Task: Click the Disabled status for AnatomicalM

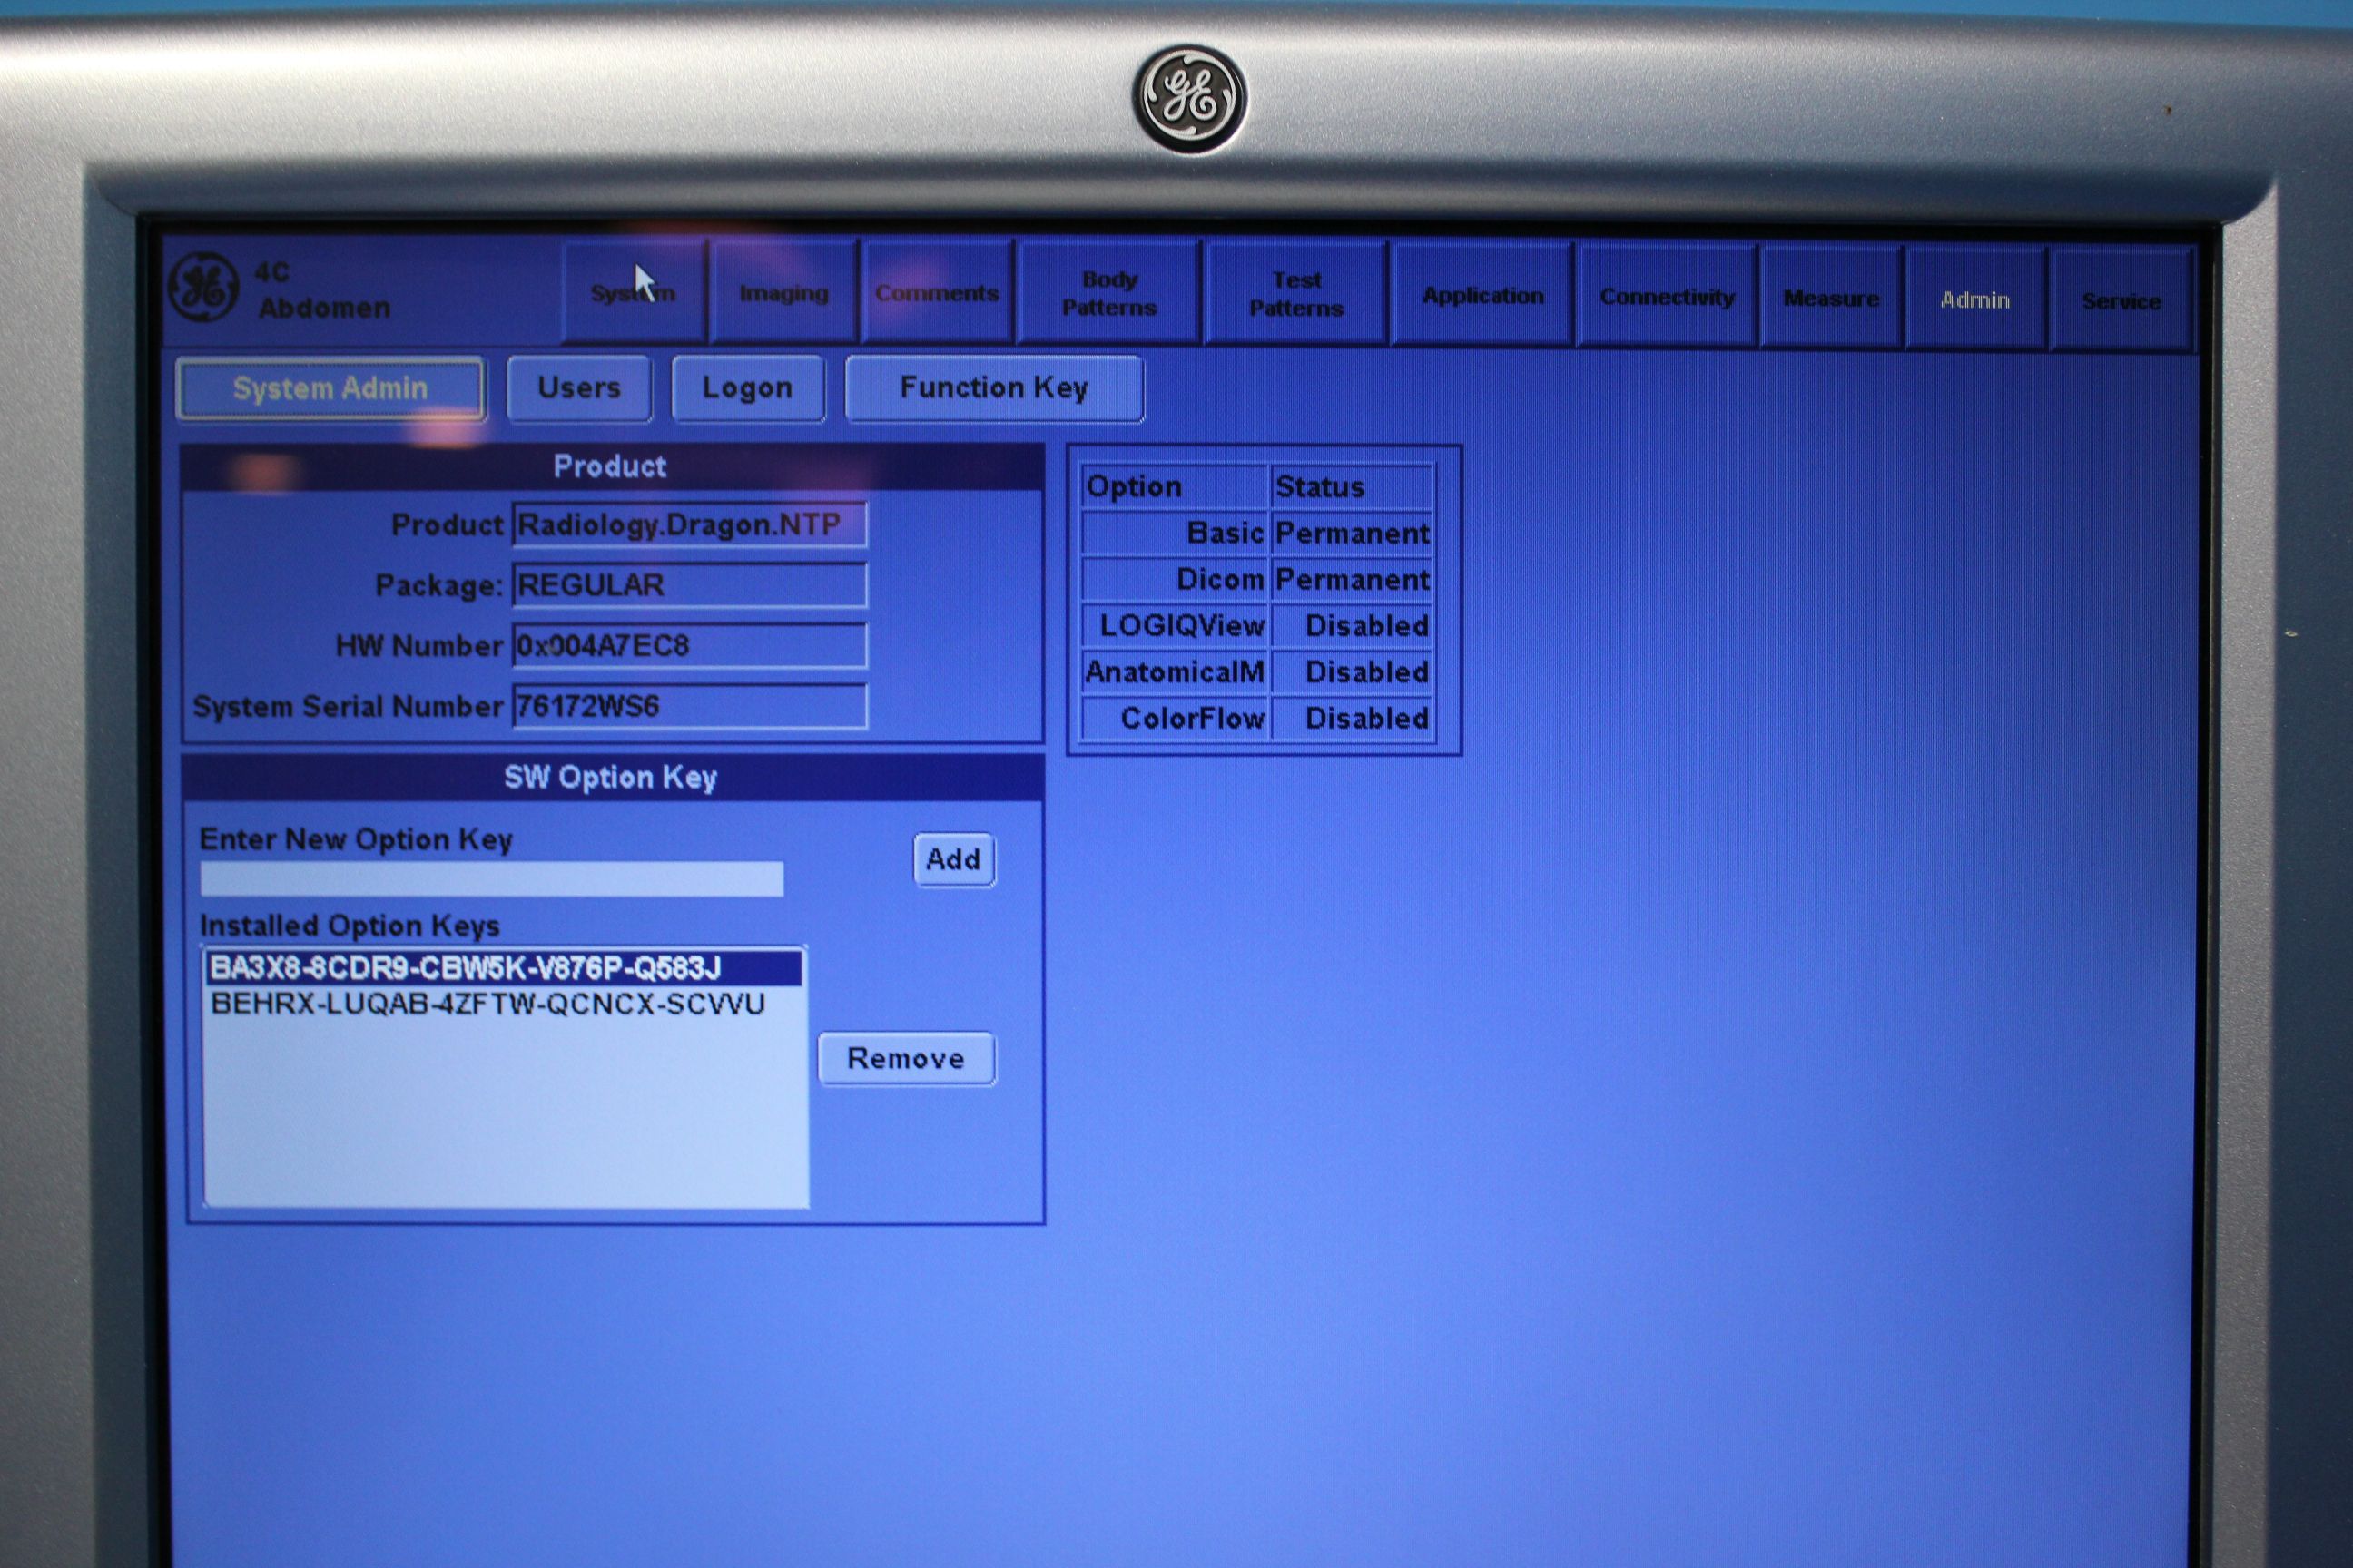Action: (1353, 672)
